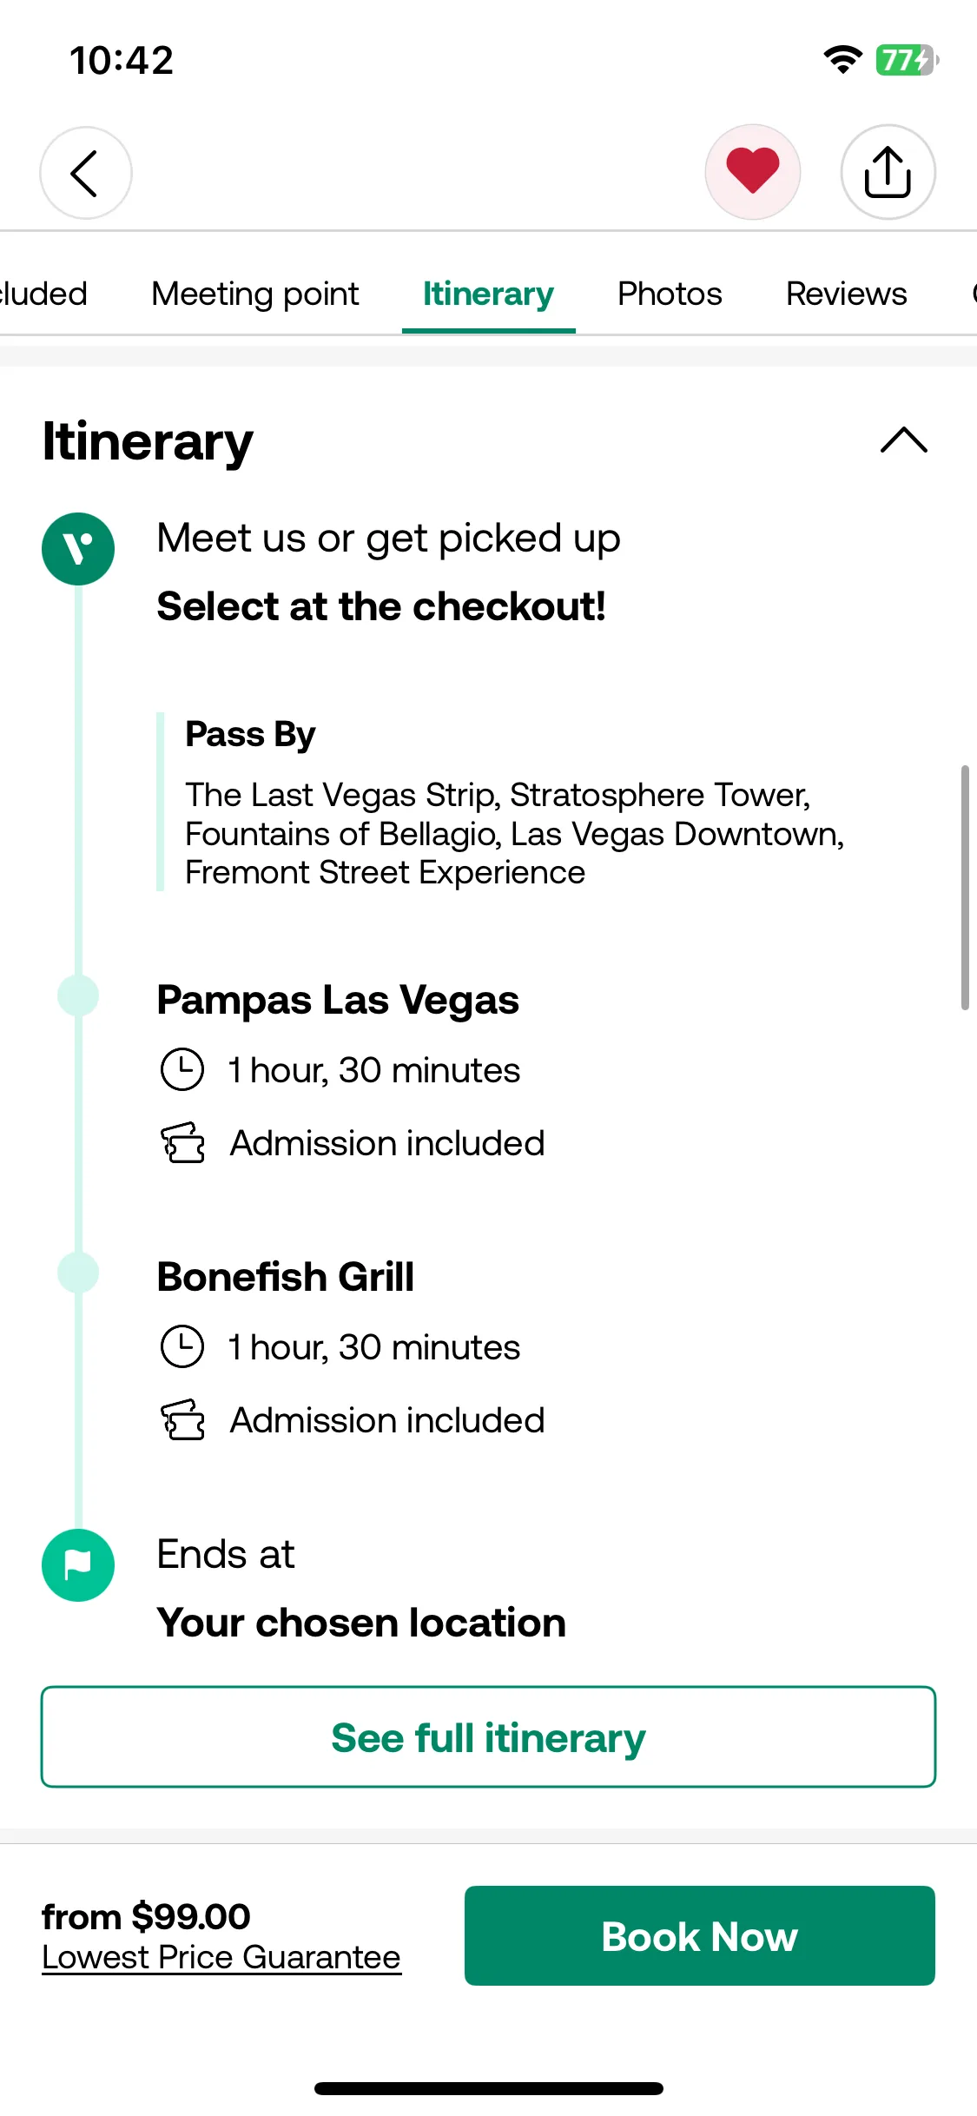The width and height of the screenshot is (977, 2116).
Task: Toggle the red heart favorite button
Action: point(753,172)
